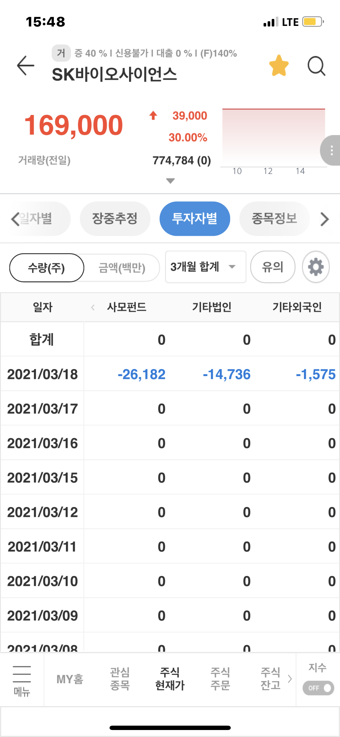
Task: Expand price details with the down triangle
Action: click(x=170, y=181)
